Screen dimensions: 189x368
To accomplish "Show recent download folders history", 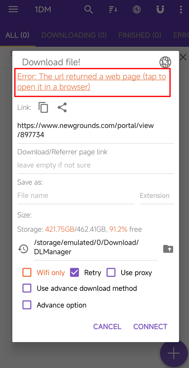I will click(23, 249).
